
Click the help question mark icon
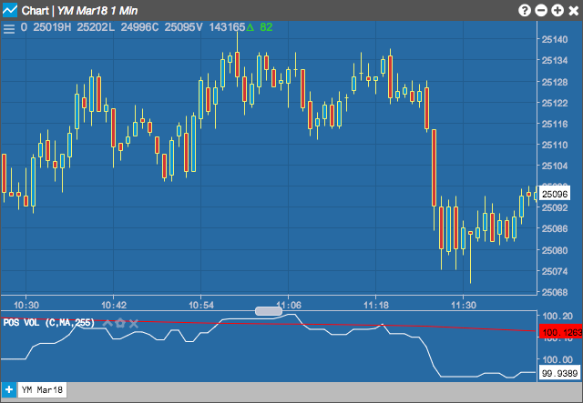[525, 10]
